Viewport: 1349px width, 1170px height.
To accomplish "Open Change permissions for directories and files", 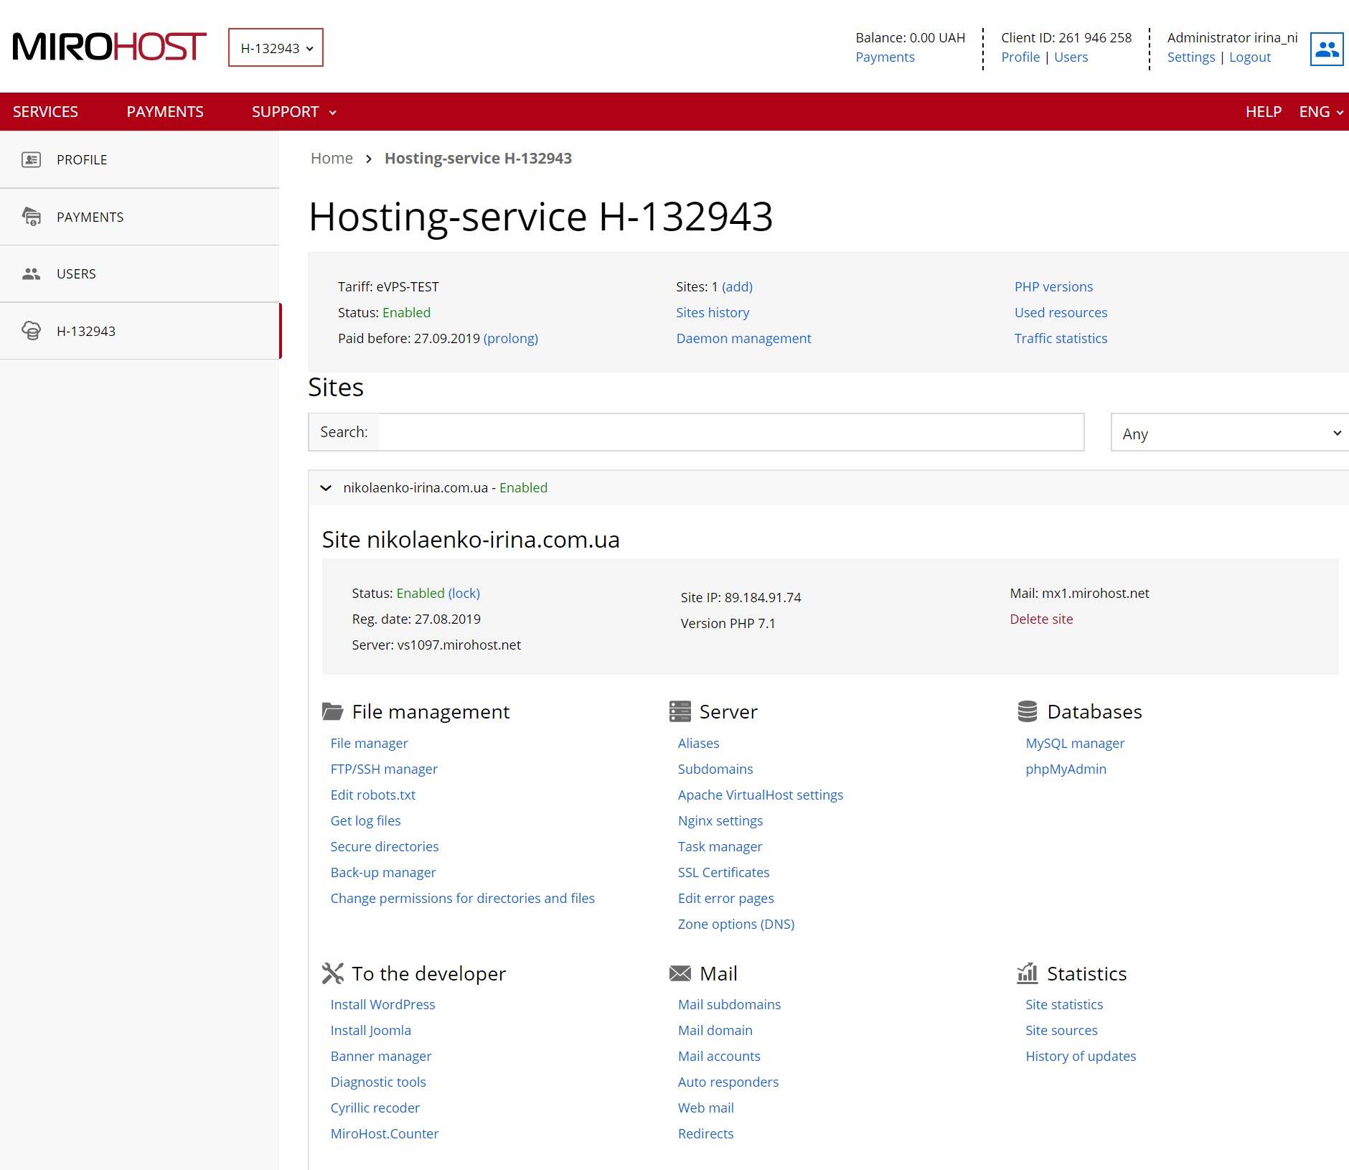I will point(463,898).
